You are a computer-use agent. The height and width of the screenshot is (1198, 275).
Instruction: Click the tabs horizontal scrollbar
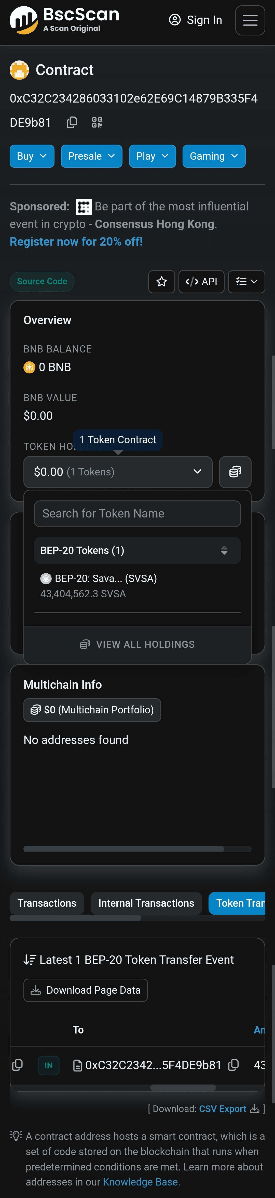pyautogui.click(x=75, y=918)
